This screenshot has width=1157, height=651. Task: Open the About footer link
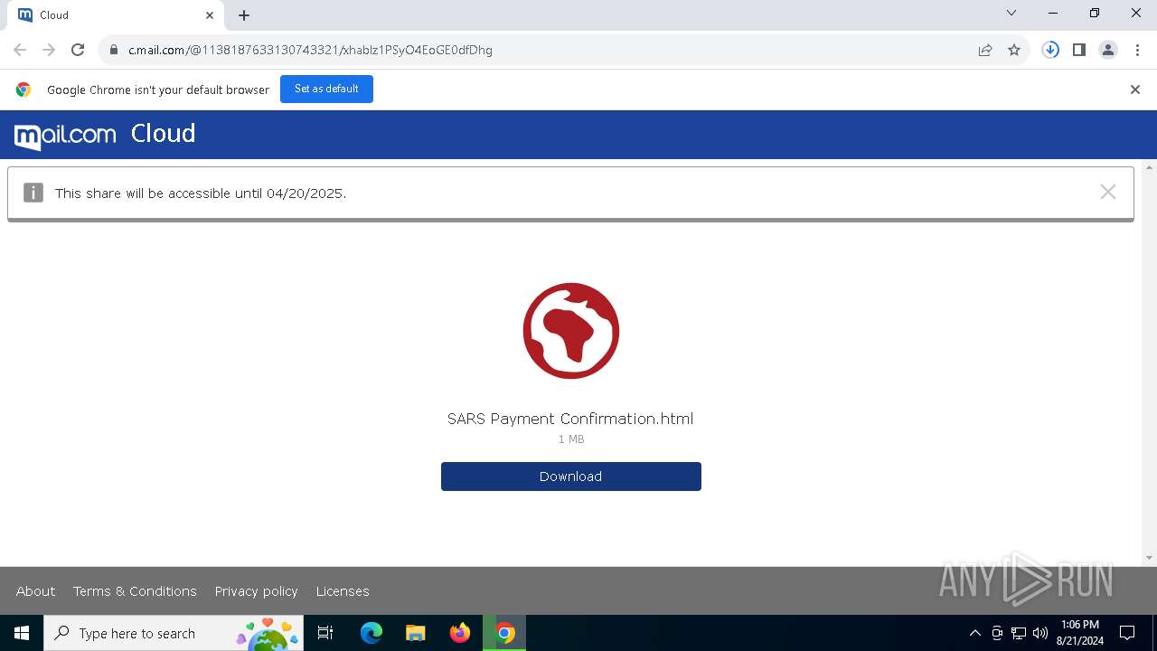(36, 591)
